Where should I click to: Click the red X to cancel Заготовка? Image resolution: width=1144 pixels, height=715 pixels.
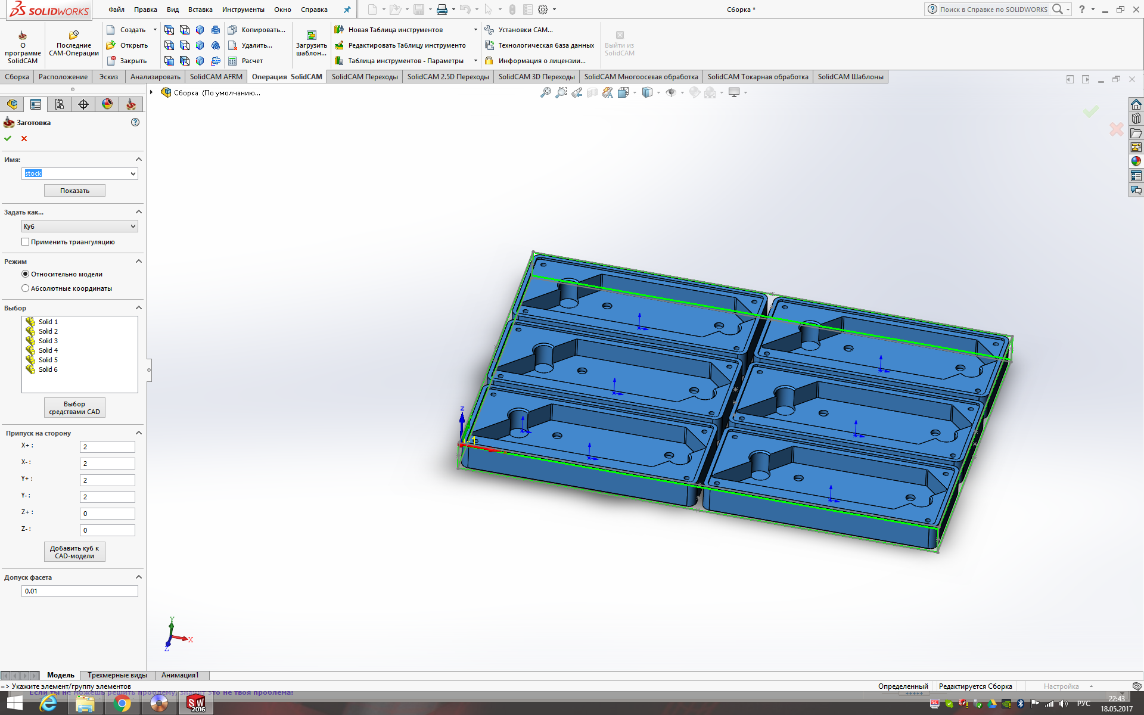(x=24, y=138)
